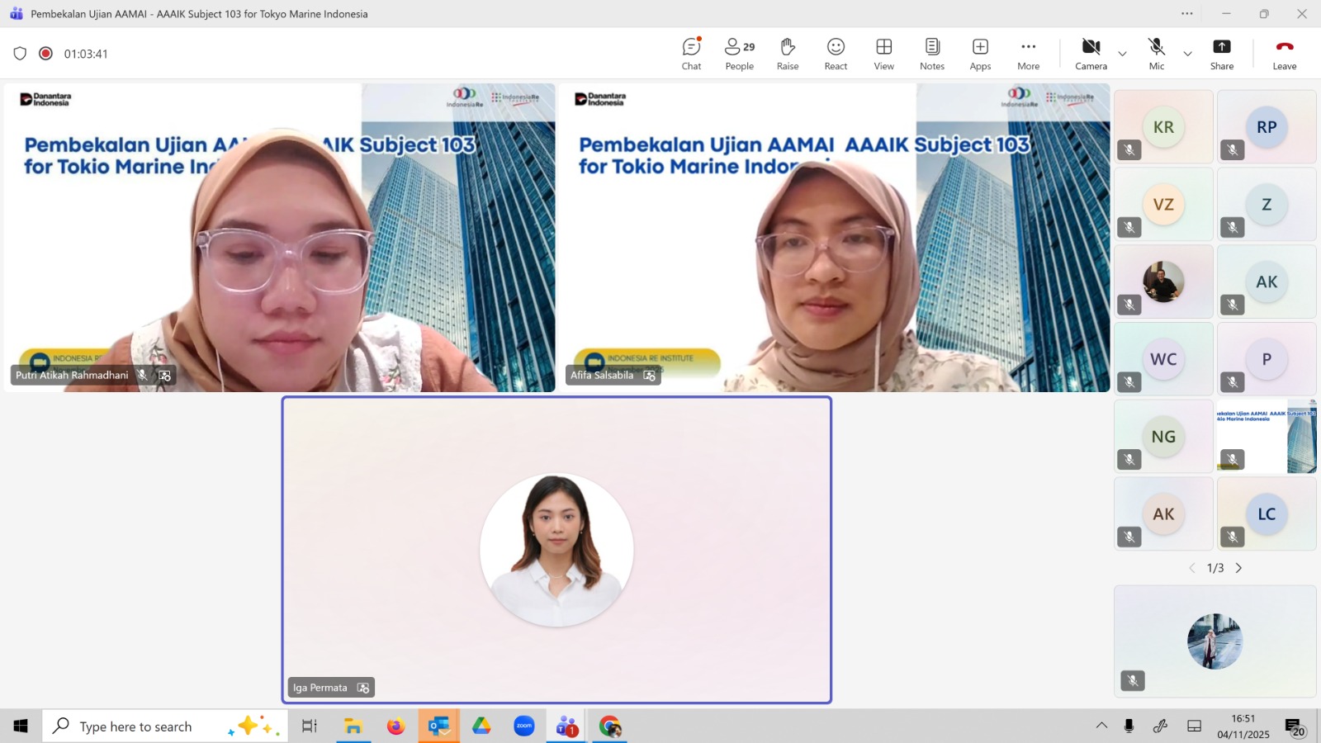The height and width of the screenshot is (743, 1321).
Task: Expand the Camera options arrow
Action: pos(1122,54)
